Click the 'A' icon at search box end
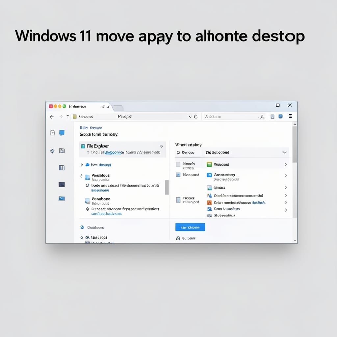The width and height of the screenshot is (337, 337). pyautogui.click(x=262, y=117)
